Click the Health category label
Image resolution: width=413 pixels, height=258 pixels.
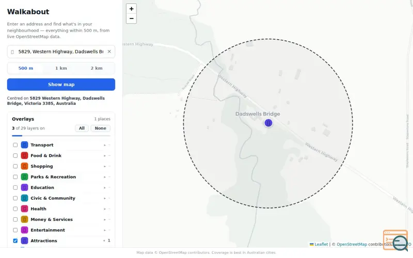click(38, 209)
